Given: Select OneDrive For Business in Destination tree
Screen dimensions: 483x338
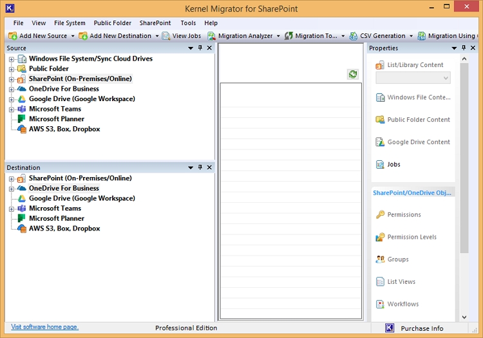Looking at the screenshot, I should pyautogui.click(x=64, y=188).
